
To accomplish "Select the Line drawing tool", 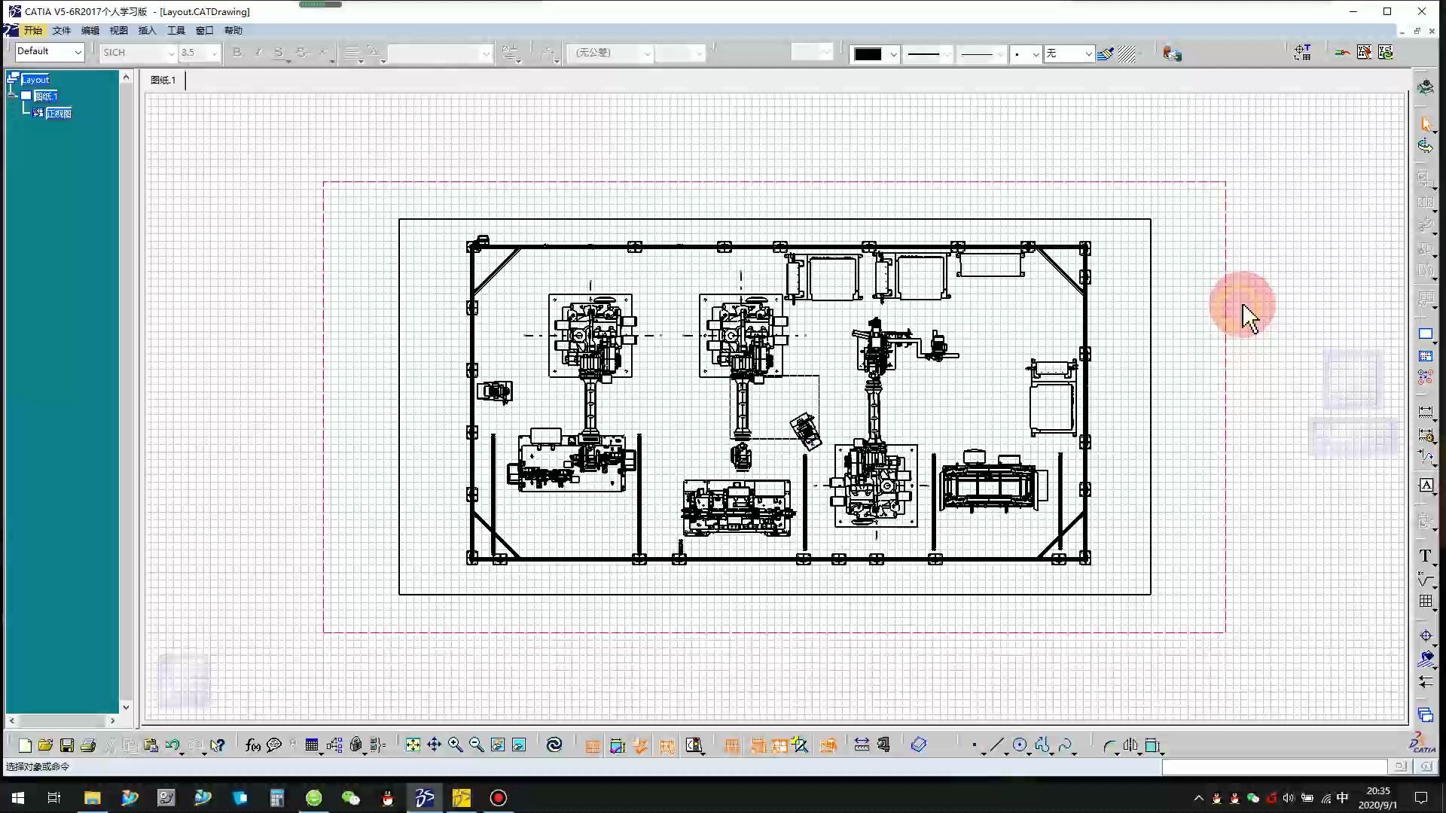I will coord(997,745).
